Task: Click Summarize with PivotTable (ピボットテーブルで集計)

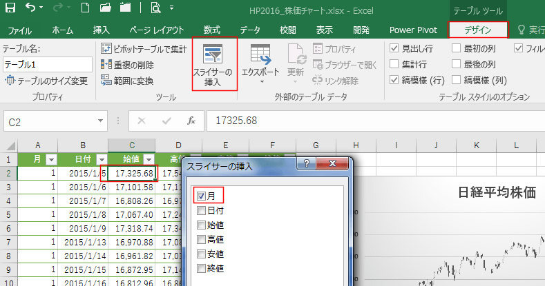Action: (x=144, y=49)
